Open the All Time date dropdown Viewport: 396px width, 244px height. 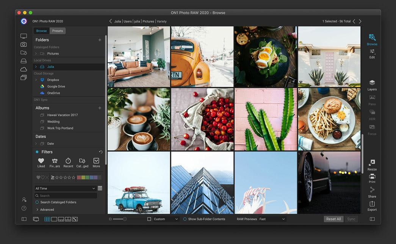coord(65,188)
